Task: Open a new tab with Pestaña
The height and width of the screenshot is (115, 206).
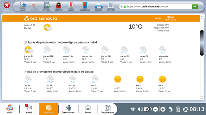Action: (47, 6)
